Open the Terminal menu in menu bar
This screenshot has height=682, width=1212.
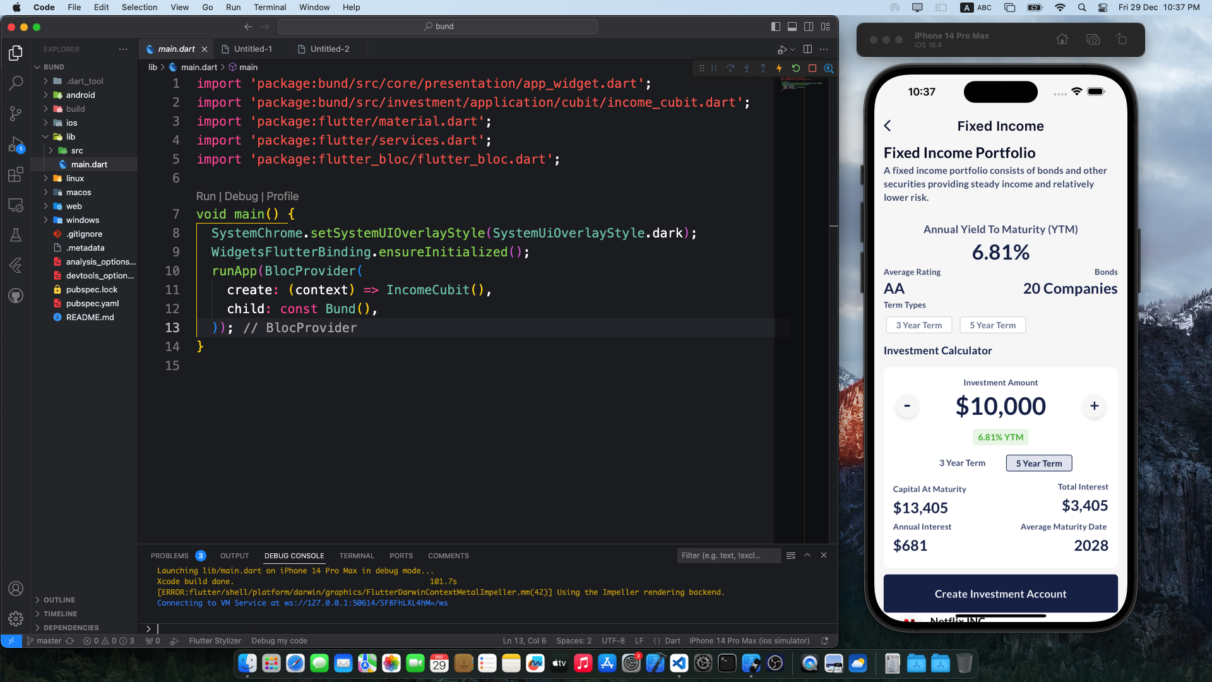pyautogui.click(x=270, y=8)
